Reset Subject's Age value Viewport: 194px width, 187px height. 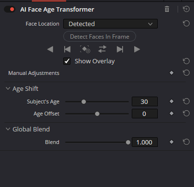[186, 101]
